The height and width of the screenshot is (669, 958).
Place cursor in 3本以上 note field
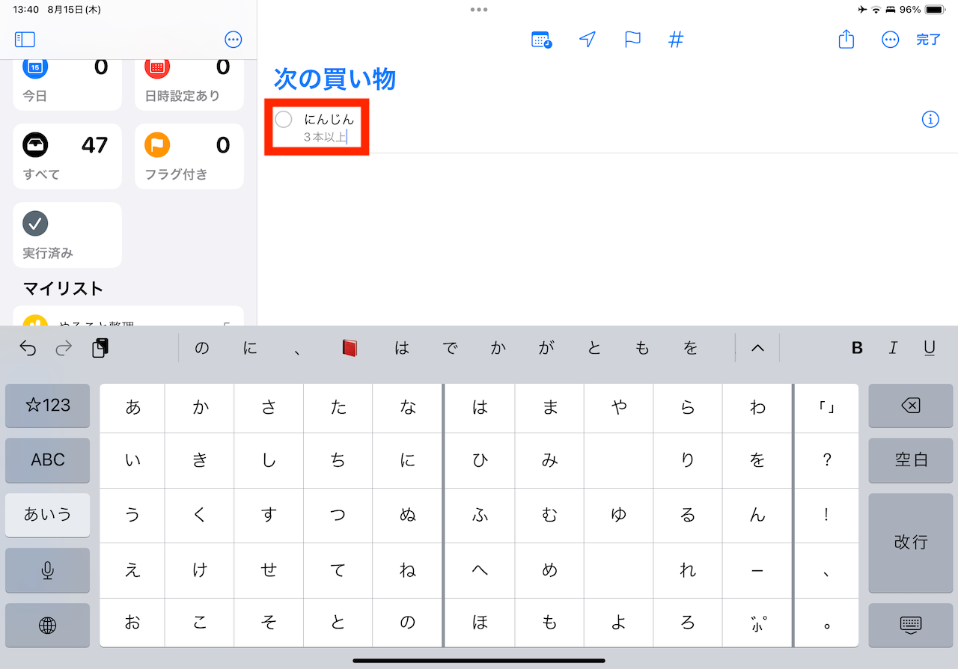[325, 138]
